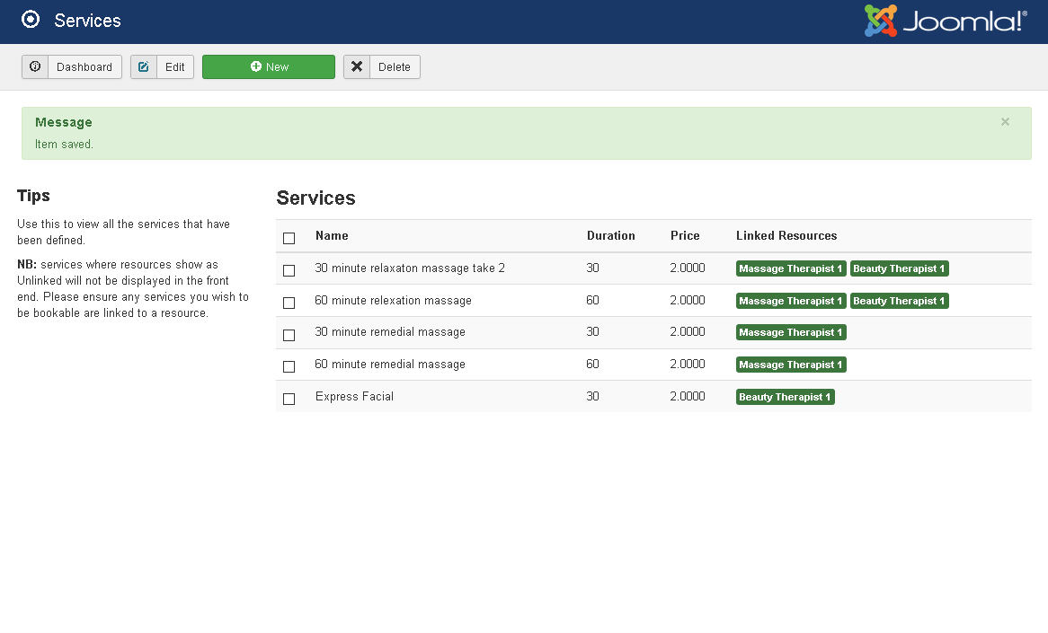Toggle the select-all checkbox in table header
The image size is (1048, 633).
[289, 238]
